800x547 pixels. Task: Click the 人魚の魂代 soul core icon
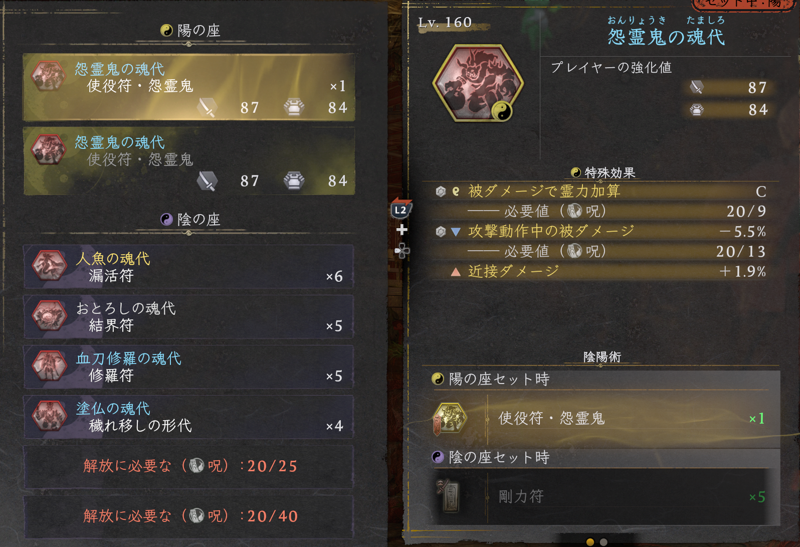(x=49, y=266)
